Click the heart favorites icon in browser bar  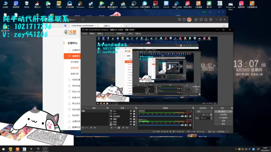tap(184, 20)
